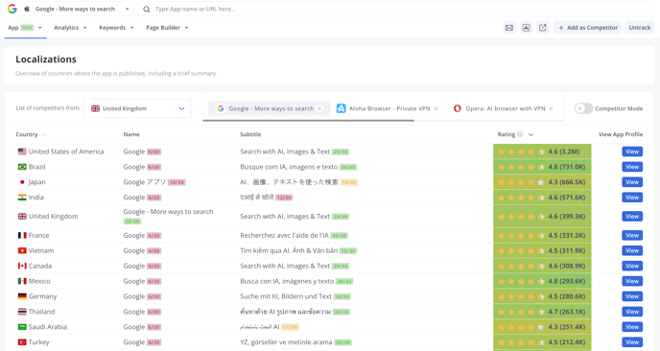Click the India flag icon
The image size is (660, 351).
(22, 198)
